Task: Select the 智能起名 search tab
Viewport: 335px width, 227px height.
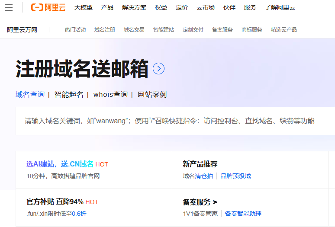Action: 69,95
